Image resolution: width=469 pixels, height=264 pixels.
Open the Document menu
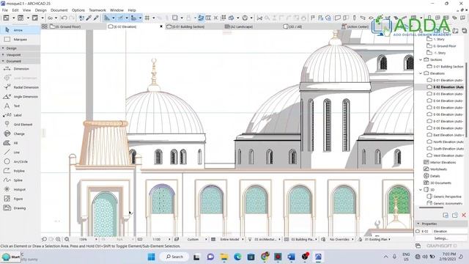(59, 10)
